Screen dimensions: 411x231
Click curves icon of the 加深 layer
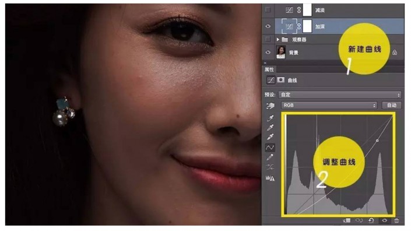point(289,26)
